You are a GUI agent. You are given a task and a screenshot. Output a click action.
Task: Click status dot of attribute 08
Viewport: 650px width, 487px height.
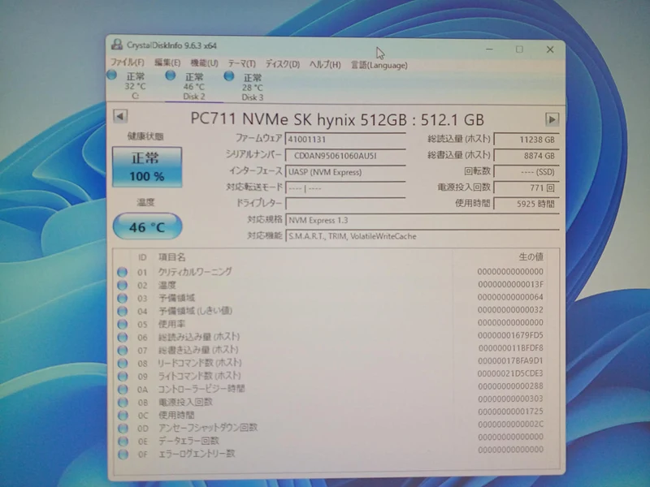click(x=122, y=363)
